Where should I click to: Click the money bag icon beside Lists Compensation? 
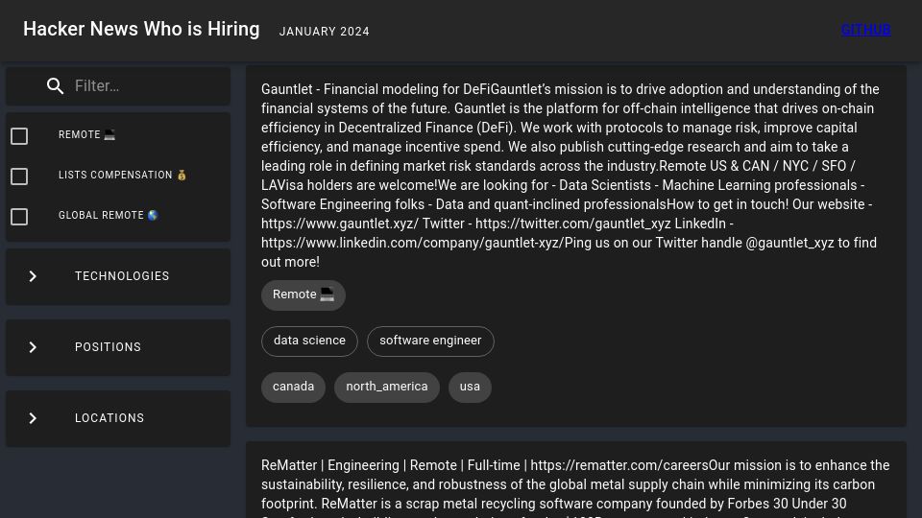[182, 175]
